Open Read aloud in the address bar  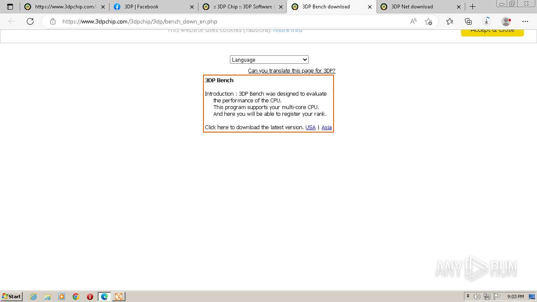coord(413,21)
